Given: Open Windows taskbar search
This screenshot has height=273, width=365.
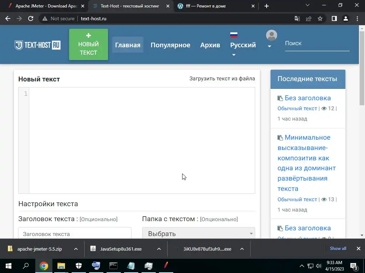Looking at the screenshot, I should coord(26,266).
